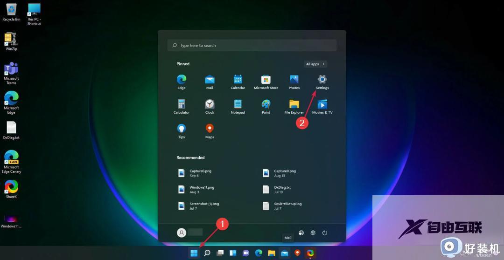This screenshot has height=260, width=504.
Task: Open the user account avatar
Action: pyautogui.click(x=182, y=233)
